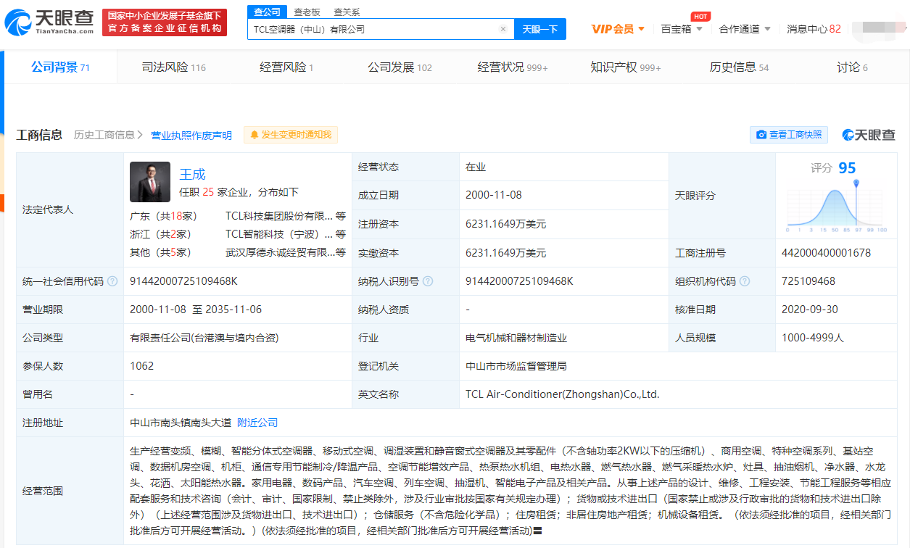The height and width of the screenshot is (548, 910).
Task: Click the 天眼评分 score distribution chart
Action: pos(836,206)
